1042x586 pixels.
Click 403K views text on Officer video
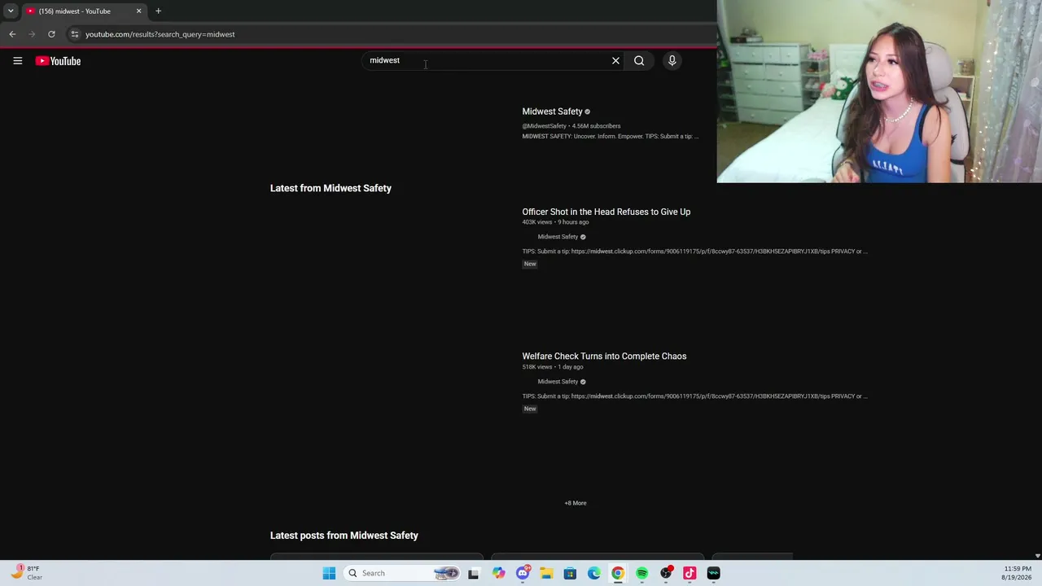(536, 222)
